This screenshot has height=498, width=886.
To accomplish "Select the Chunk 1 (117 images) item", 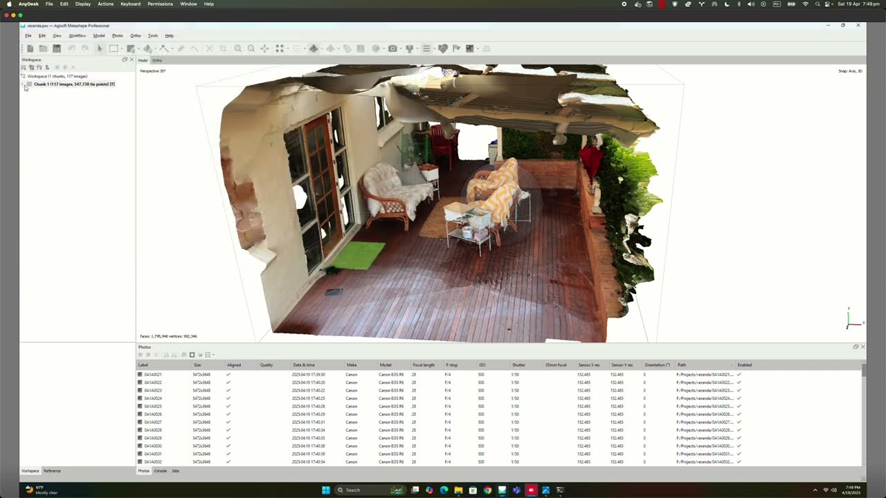I will [74, 84].
